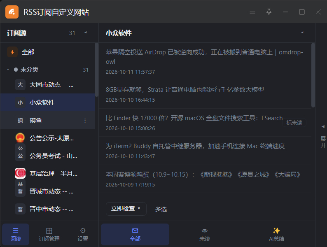
Task: Click the 摸 avatar icon of 摸鱼
Action: 20,120
